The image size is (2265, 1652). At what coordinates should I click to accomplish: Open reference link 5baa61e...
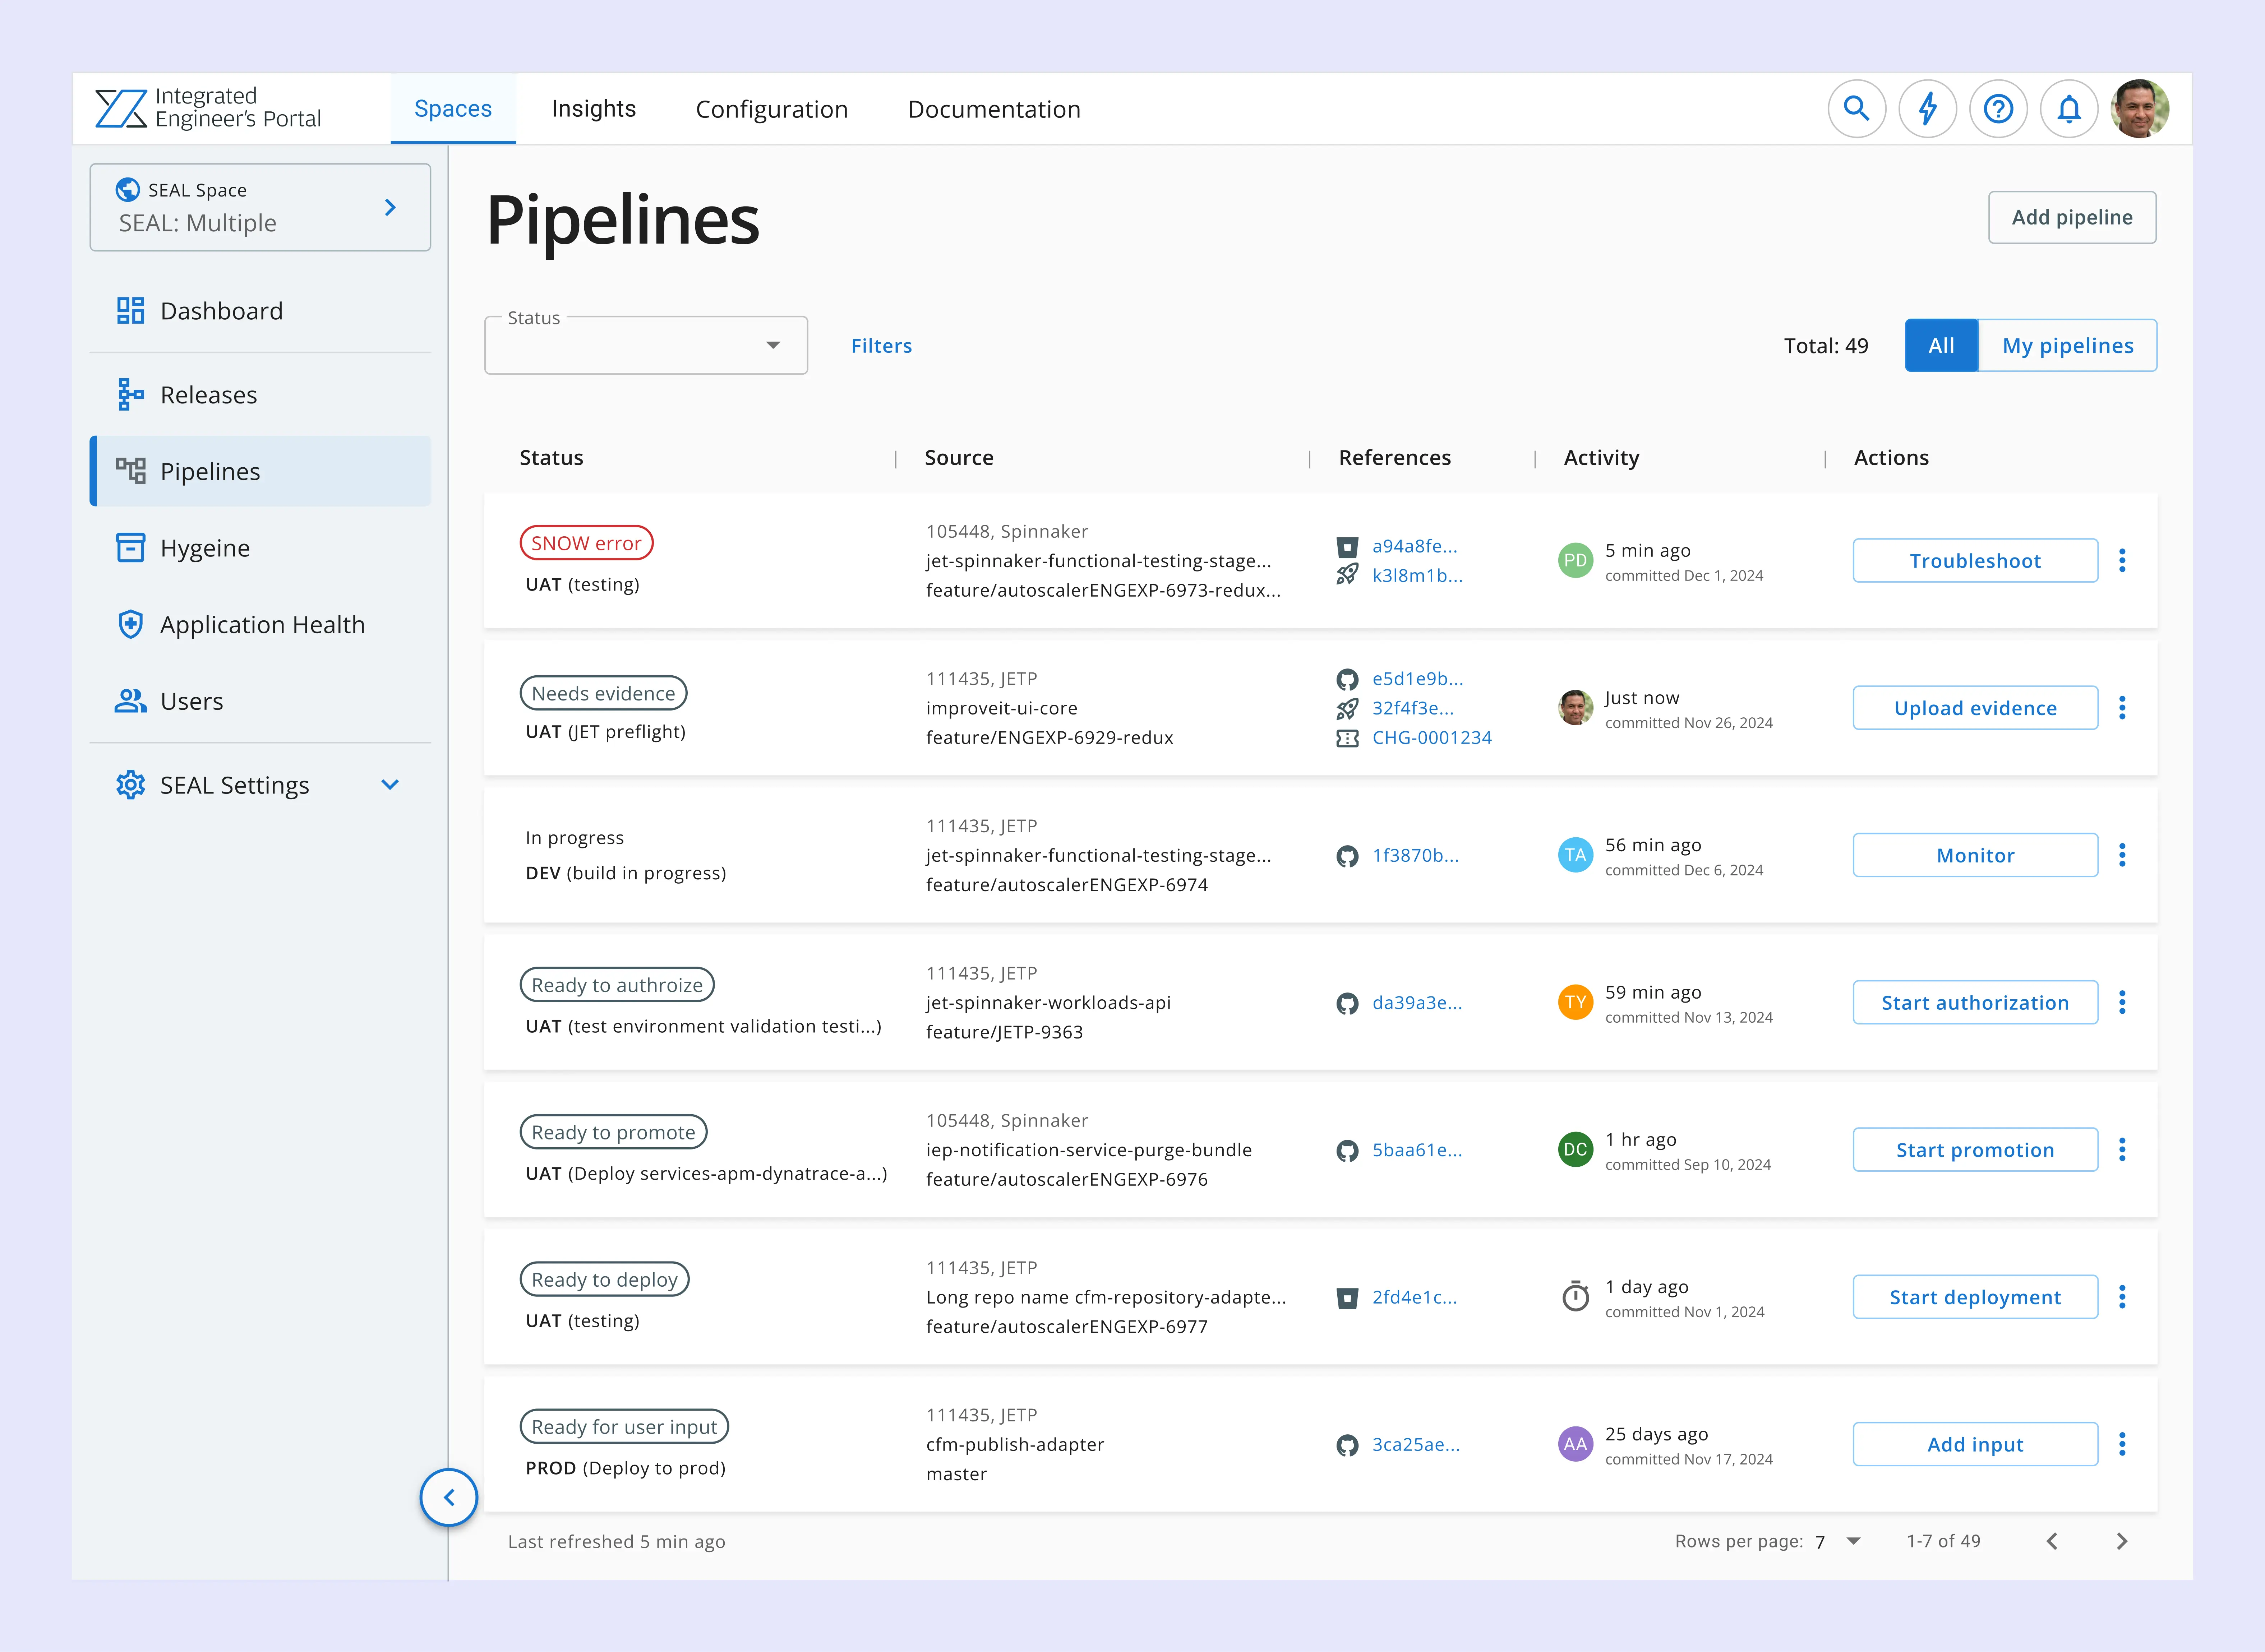(1417, 1150)
